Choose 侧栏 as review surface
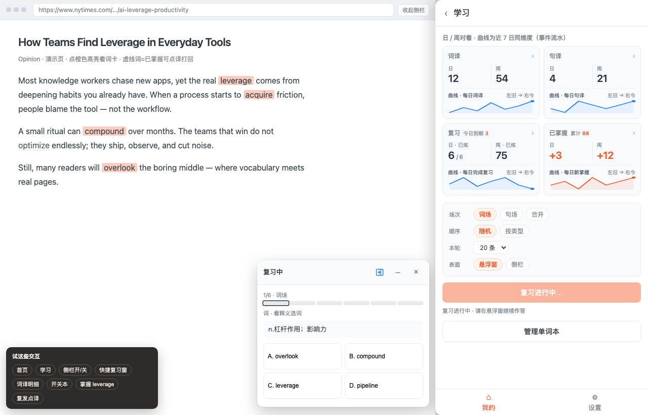Image resolution: width=648 pixels, height=415 pixels. [517, 264]
